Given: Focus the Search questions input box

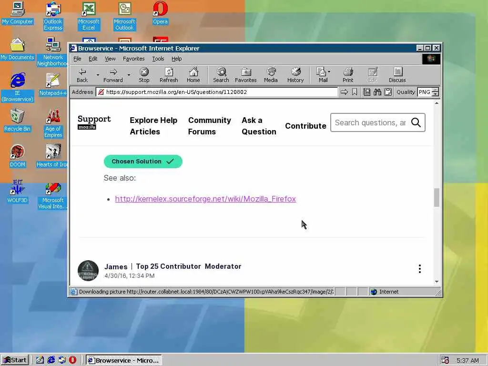Looking at the screenshot, I should (x=370, y=122).
